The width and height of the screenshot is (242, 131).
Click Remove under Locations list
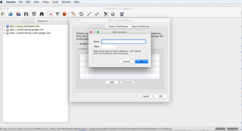pos(127,82)
